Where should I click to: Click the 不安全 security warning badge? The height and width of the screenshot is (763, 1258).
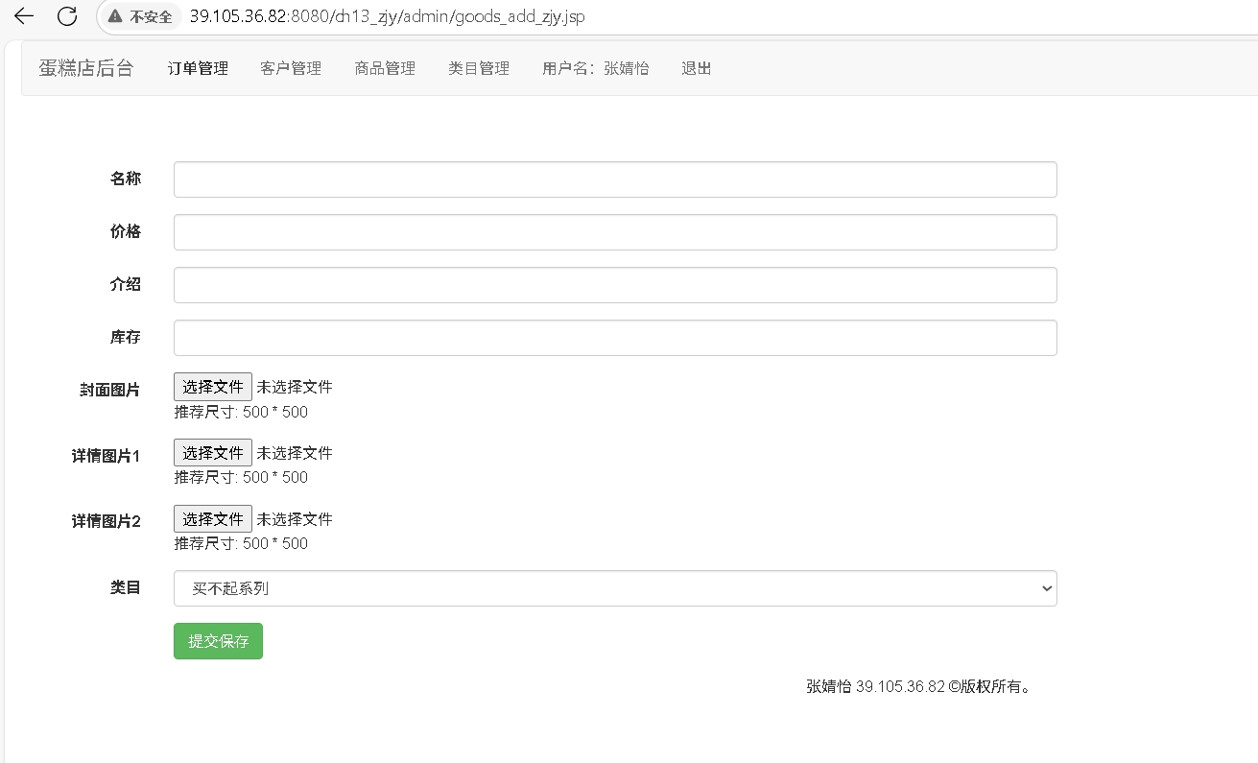pyautogui.click(x=141, y=17)
